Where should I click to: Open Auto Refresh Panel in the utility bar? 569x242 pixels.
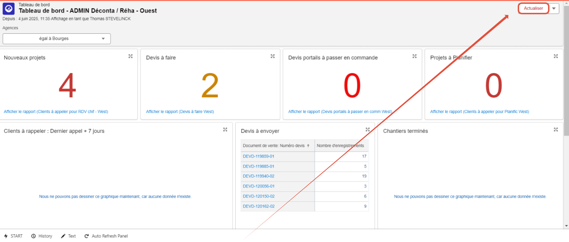pyautogui.click(x=106, y=236)
